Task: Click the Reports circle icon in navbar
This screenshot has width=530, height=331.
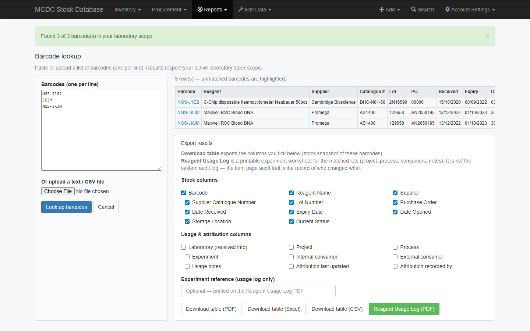Action: 200,10
